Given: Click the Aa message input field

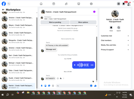Looking at the screenshot, I should pyautogui.click(x=73, y=86).
